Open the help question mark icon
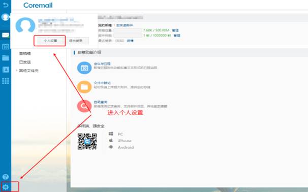Screen dimensions: 308x192 tap(6, 177)
